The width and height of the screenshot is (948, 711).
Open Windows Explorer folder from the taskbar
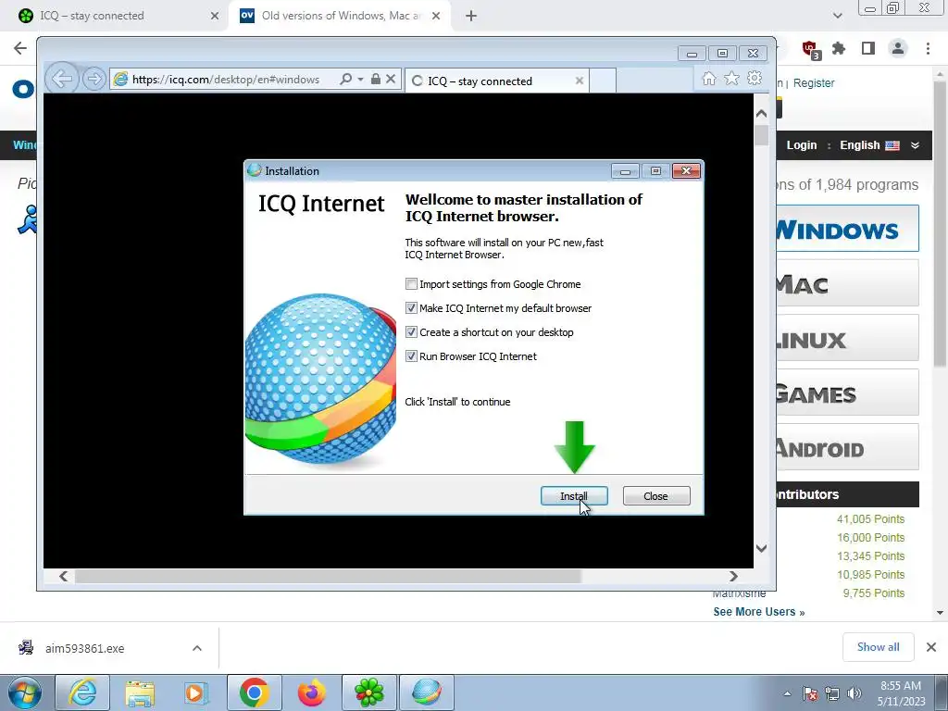(140, 692)
